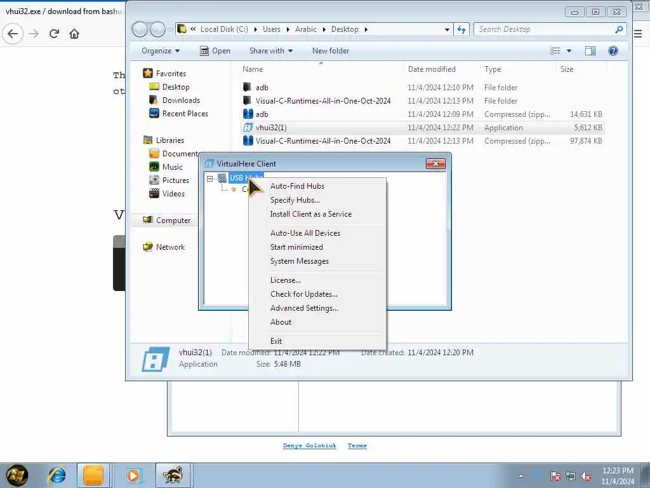Click browser back arrow button
The width and height of the screenshot is (650, 488).
[x=13, y=34]
